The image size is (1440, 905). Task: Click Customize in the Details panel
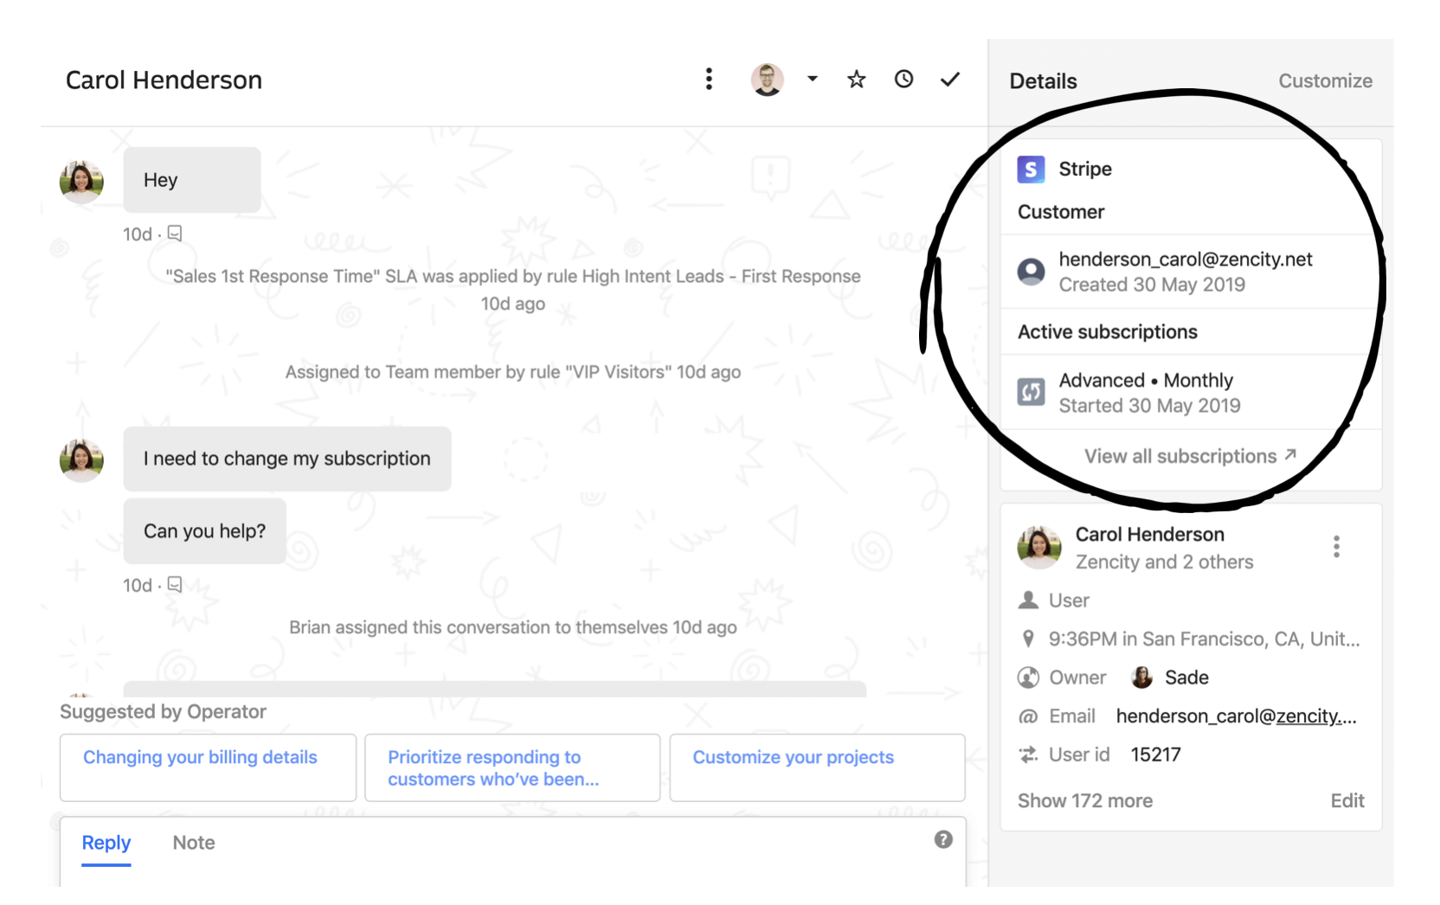1325,81
